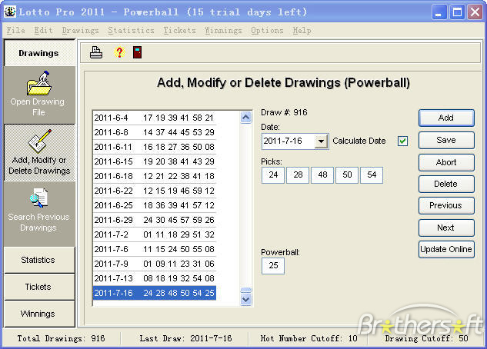This screenshot has height=349, width=487.
Task: Switch to Statistics sidebar section
Action: 39,260
